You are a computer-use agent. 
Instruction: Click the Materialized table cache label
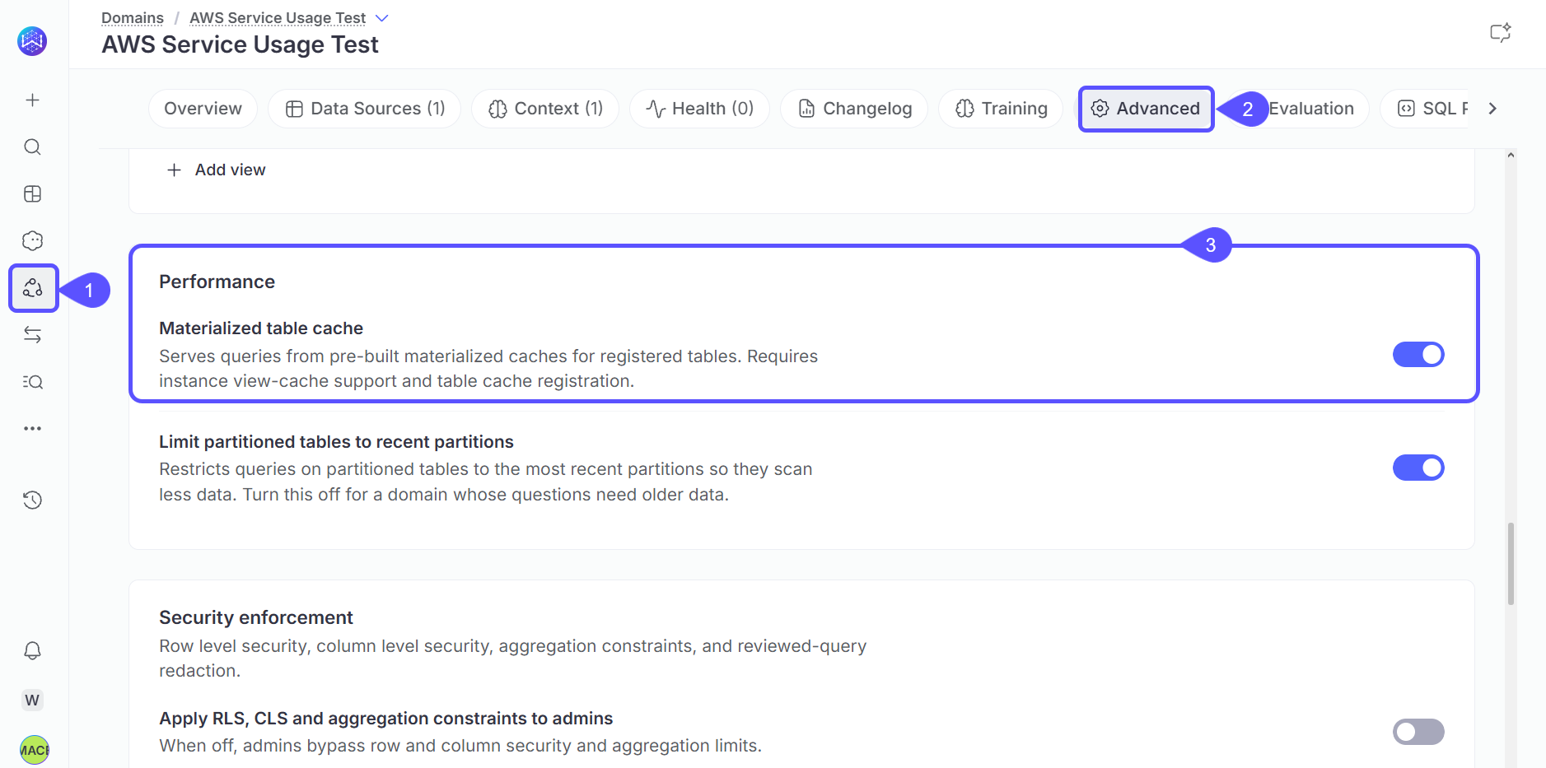point(261,328)
